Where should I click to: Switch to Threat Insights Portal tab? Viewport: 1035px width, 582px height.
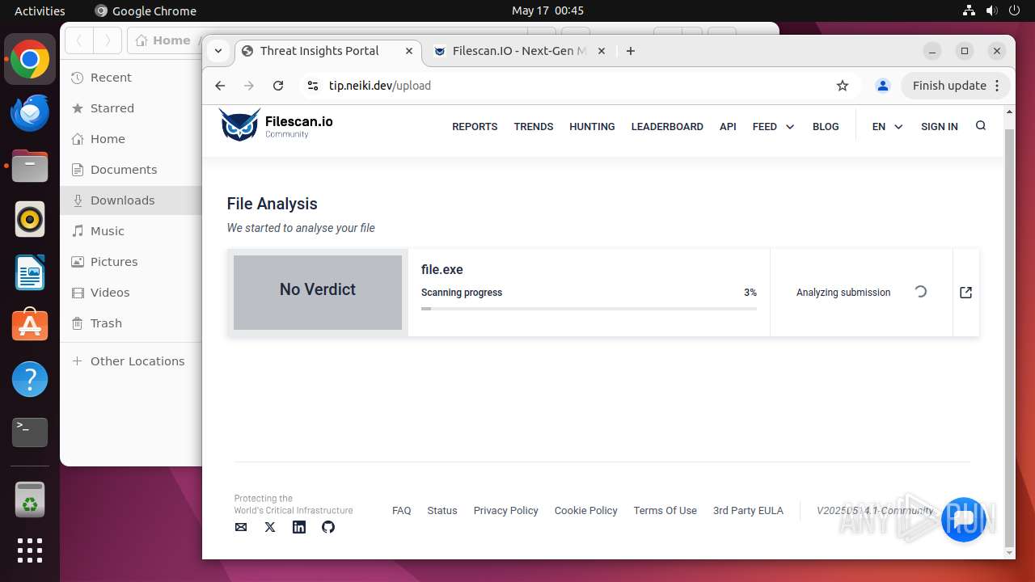(327, 51)
